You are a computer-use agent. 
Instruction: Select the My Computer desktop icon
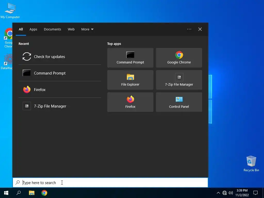[x=10, y=11]
